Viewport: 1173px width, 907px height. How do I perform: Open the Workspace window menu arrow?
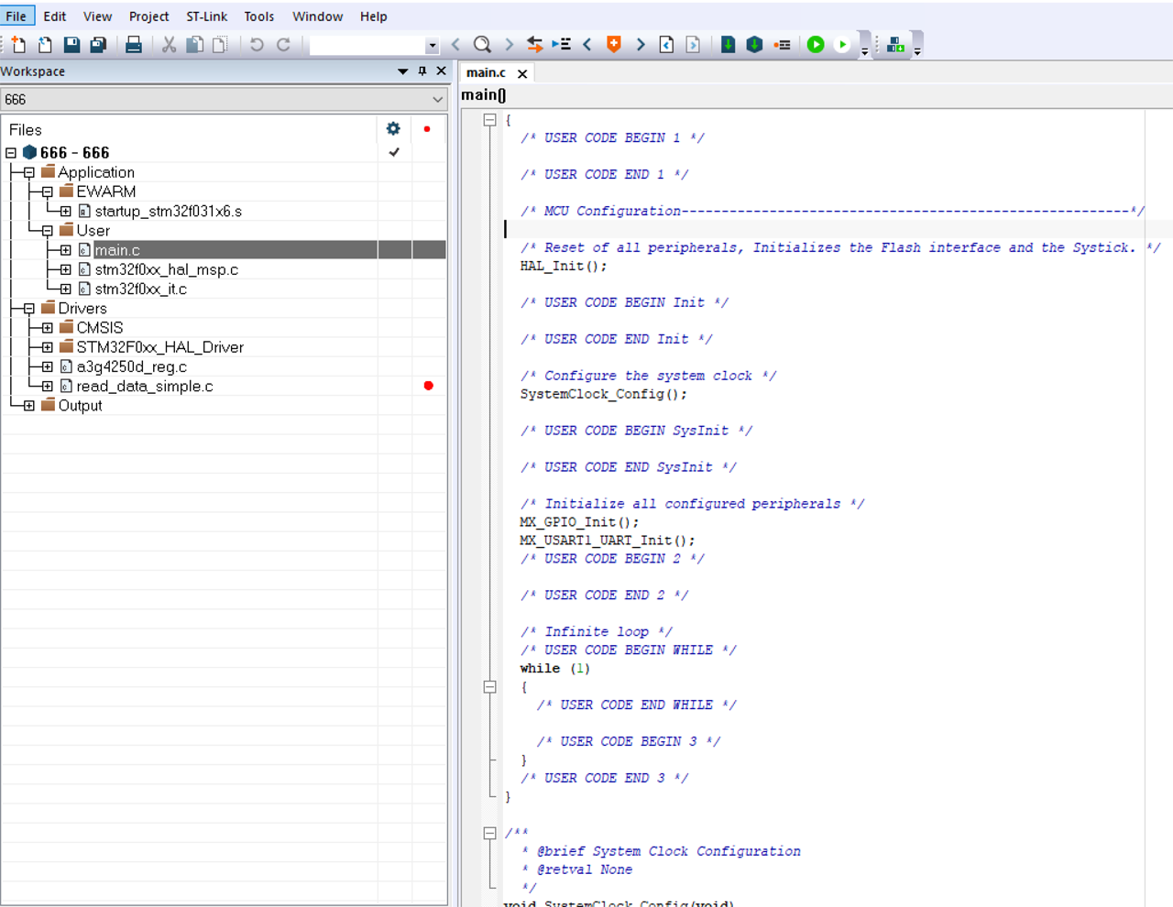pos(402,71)
